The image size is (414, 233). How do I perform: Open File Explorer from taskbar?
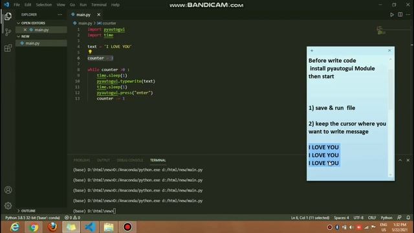[109, 227]
